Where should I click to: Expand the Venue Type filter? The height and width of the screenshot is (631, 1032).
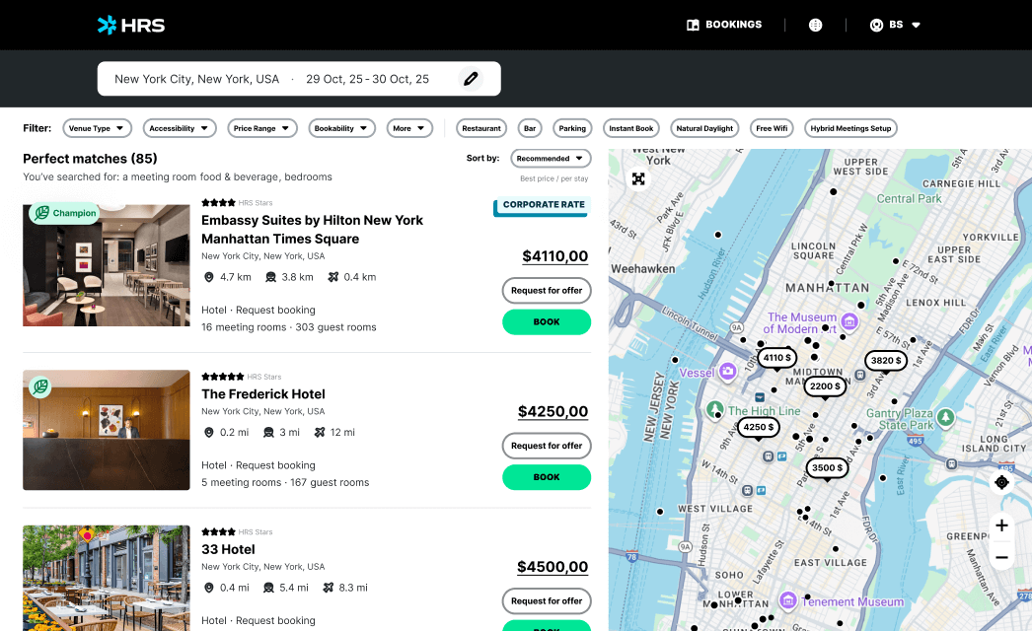tap(97, 128)
